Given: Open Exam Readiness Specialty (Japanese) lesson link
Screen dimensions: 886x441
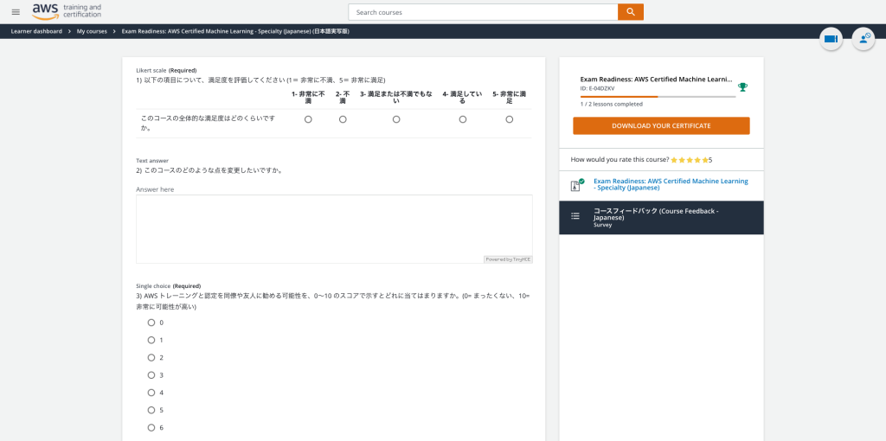Looking at the screenshot, I should (x=671, y=184).
